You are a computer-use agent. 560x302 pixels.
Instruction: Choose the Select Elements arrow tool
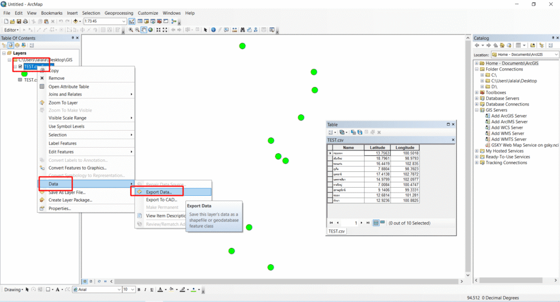(x=206, y=30)
